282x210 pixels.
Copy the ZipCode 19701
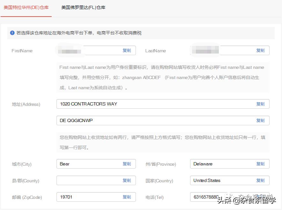[x=127, y=197]
